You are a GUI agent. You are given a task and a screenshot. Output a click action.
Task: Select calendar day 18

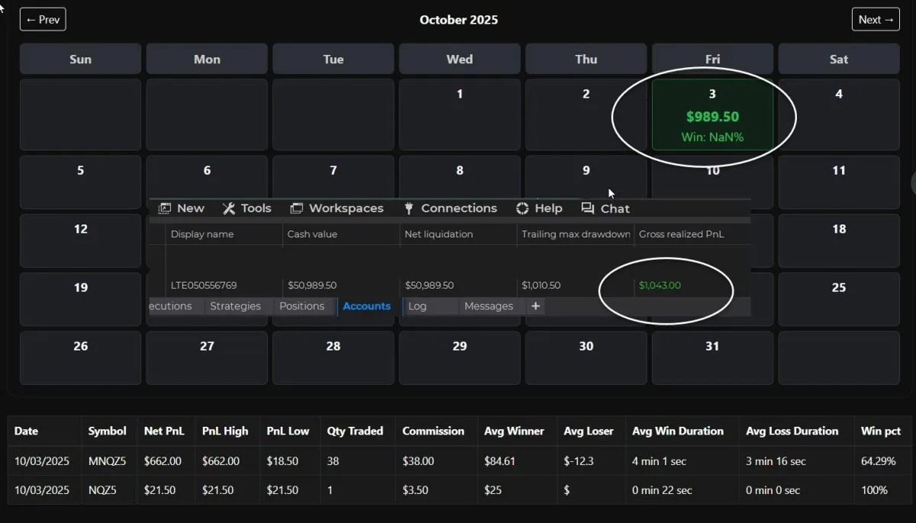click(x=839, y=241)
